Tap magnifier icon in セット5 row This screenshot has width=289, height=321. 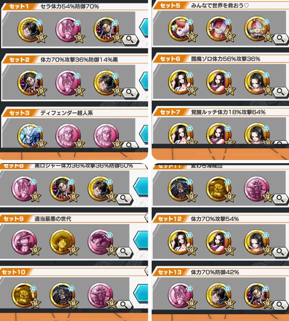coord(281,39)
